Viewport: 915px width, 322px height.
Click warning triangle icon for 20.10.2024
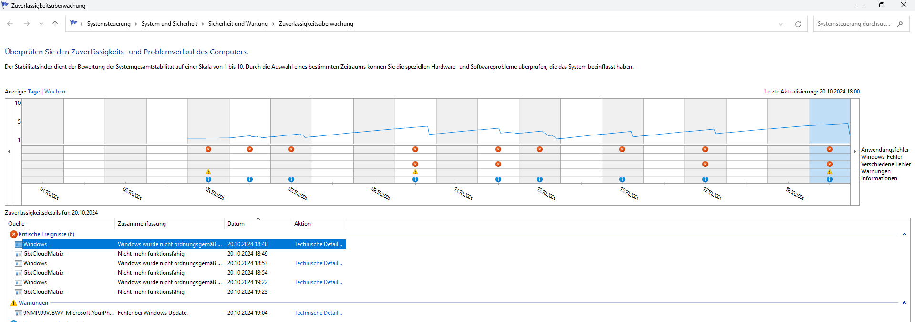(x=830, y=172)
